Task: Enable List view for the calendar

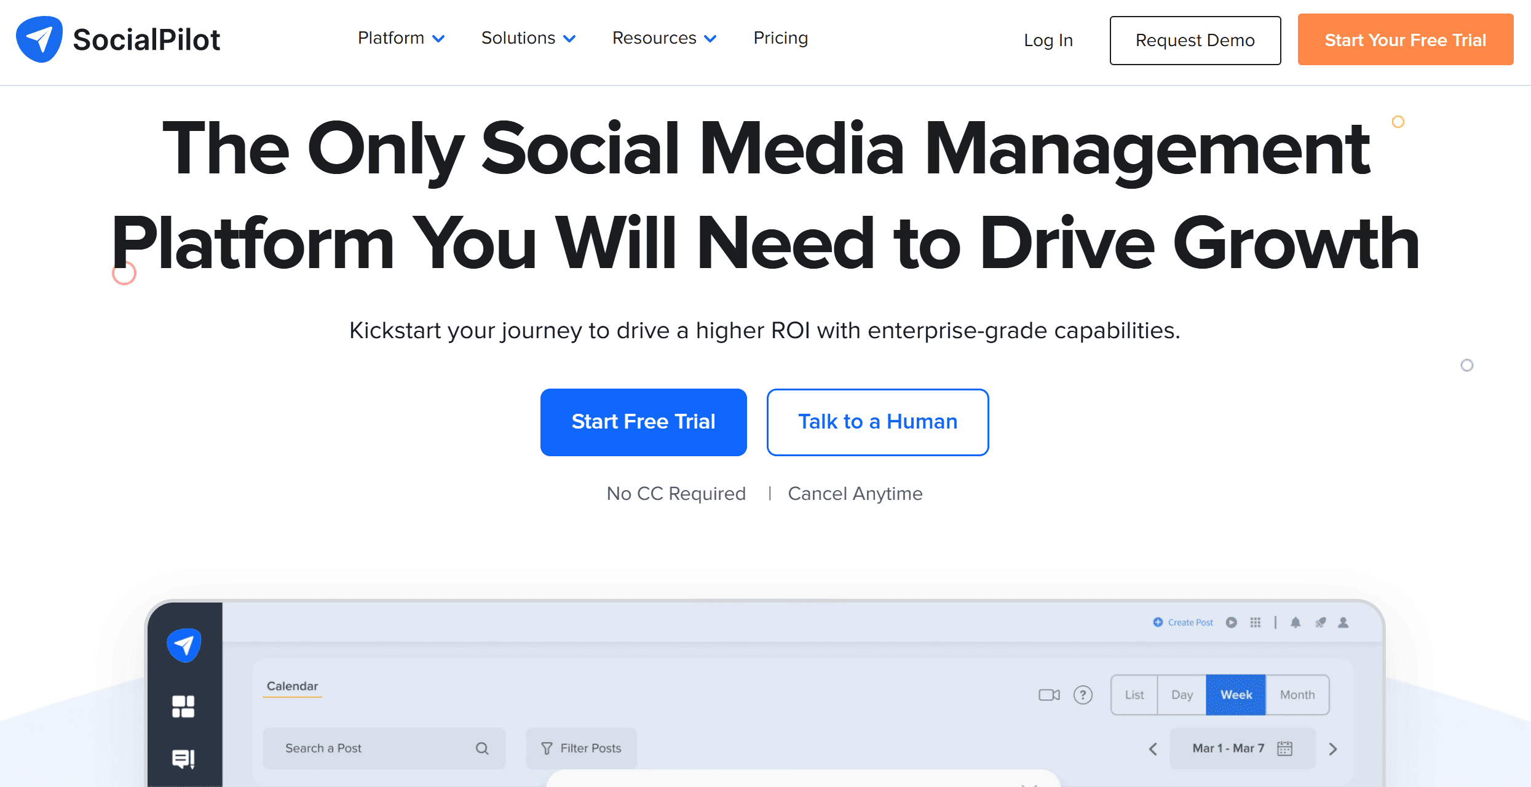Action: [x=1133, y=695]
